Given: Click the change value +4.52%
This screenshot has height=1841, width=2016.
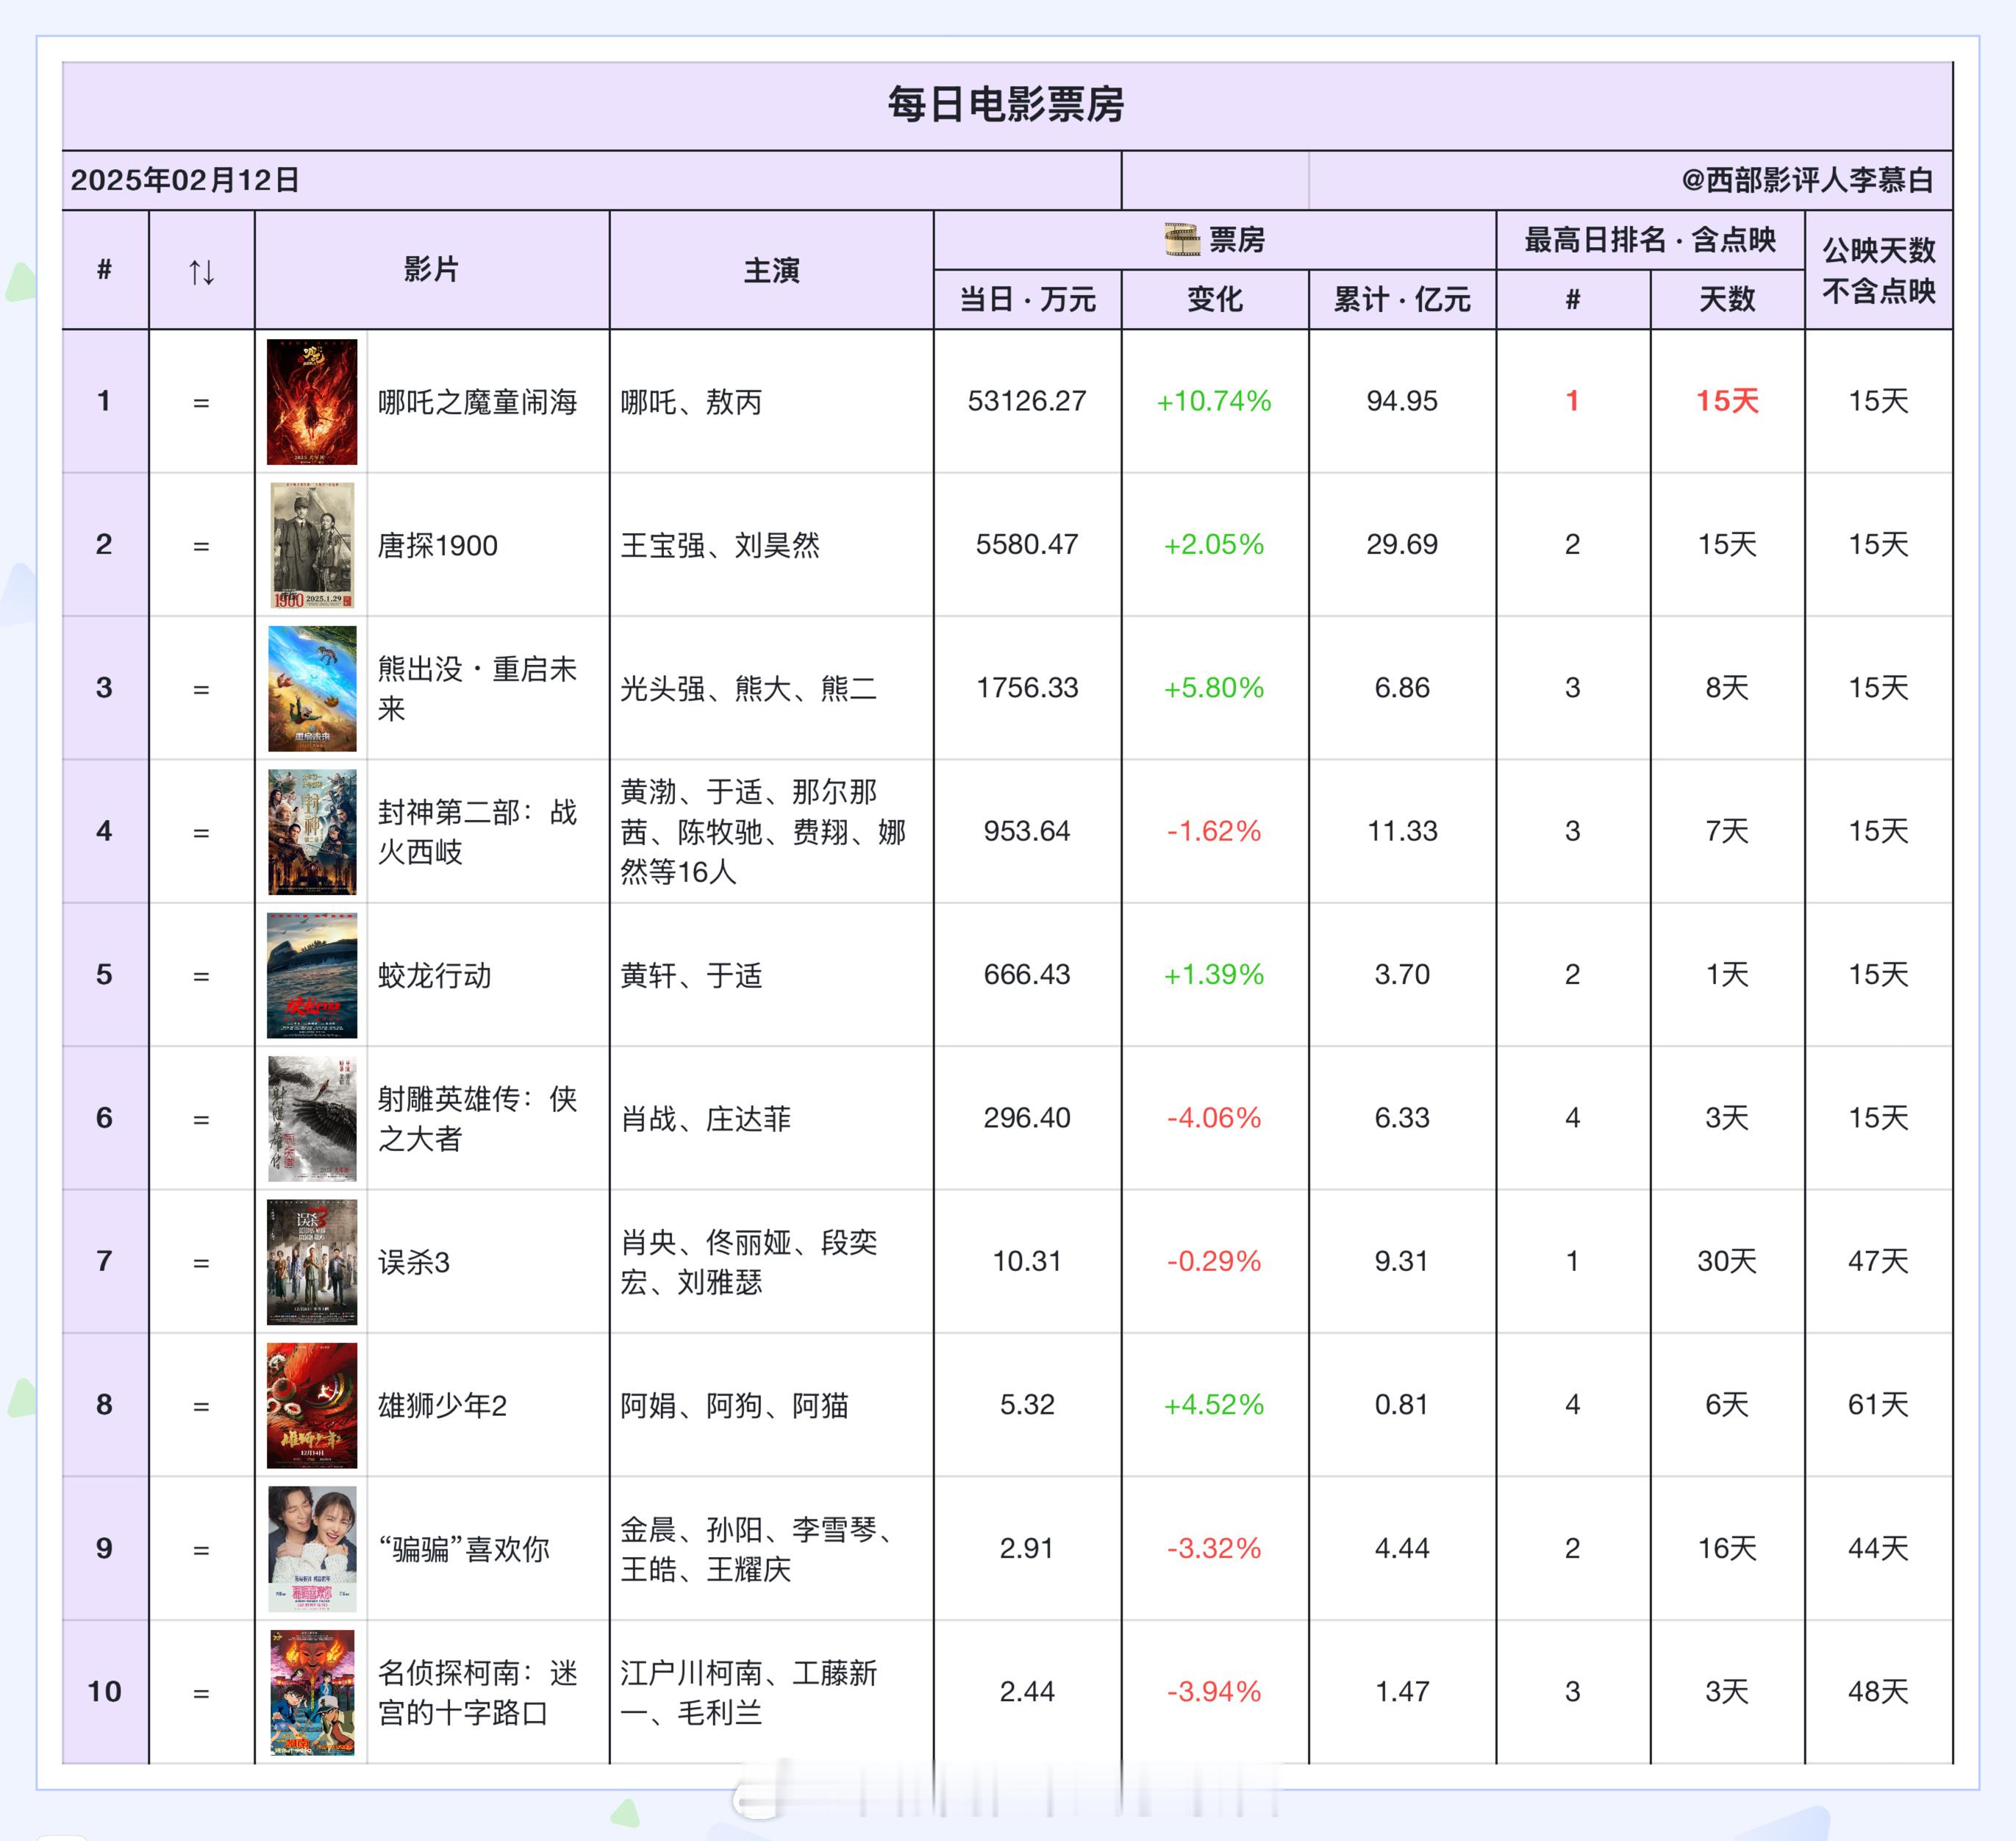Looking at the screenshot, I should (x=1214, y=1405).
